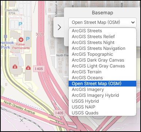Pick ArcGIS Light Gray Canvas
Screen dimensions: 141x132
click(102, 66)
